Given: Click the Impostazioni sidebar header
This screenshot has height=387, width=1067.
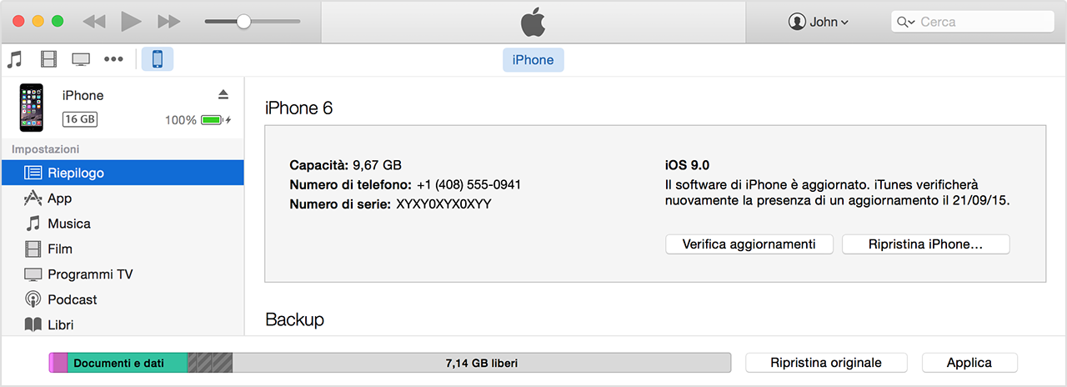Looking at the screenshot, I should pos(46,149).
